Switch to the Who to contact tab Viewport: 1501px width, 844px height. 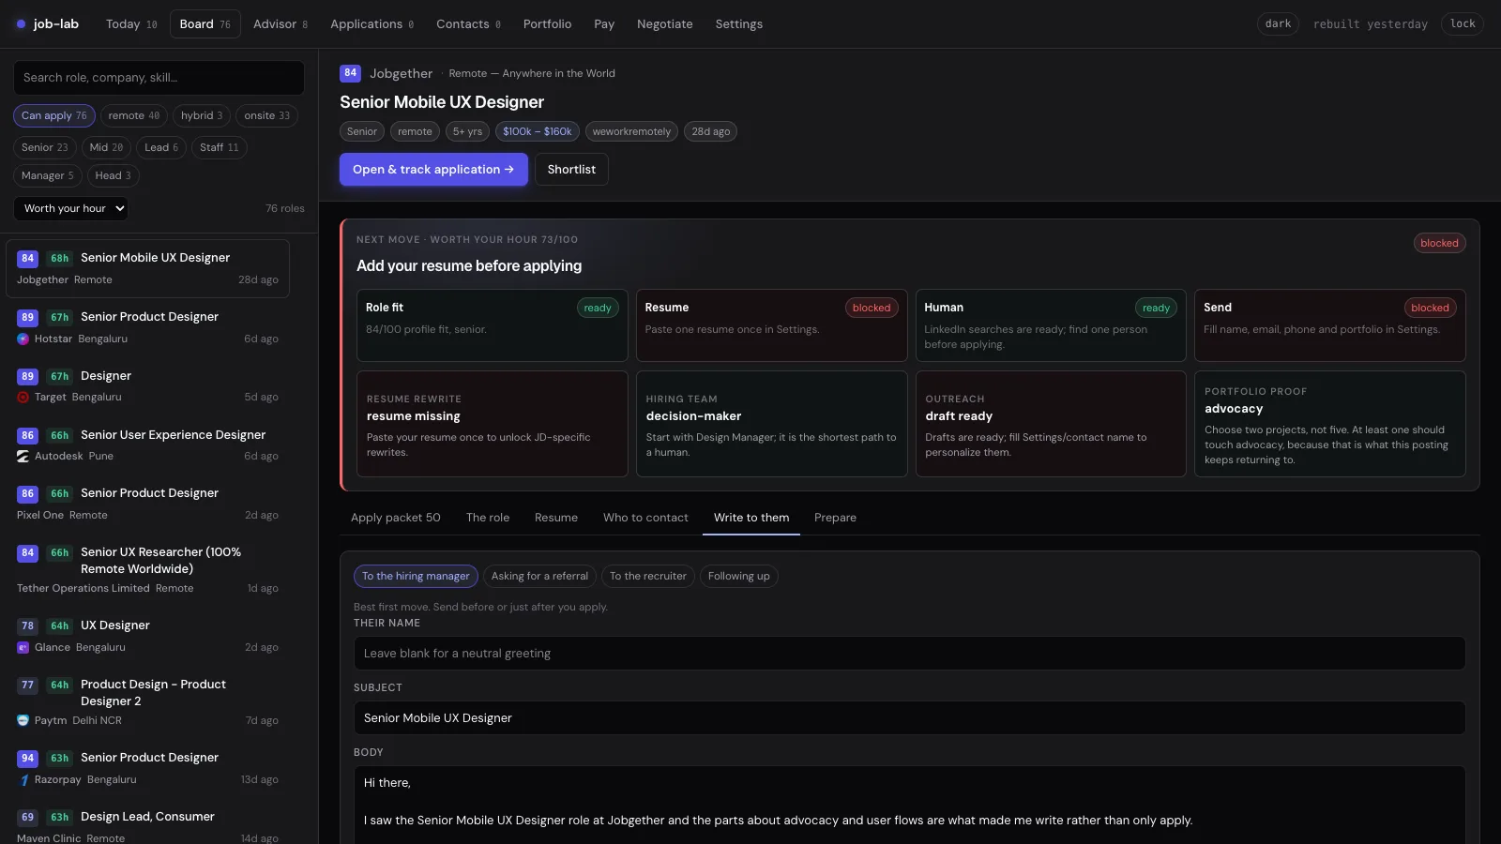645,518
